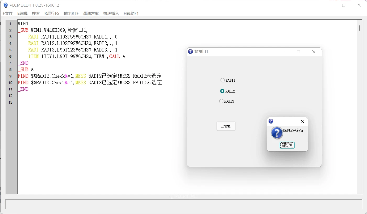Click the question mark icon in message dialog body

[277, 133]
